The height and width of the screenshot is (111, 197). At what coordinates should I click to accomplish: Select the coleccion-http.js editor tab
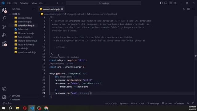(51, 9)
